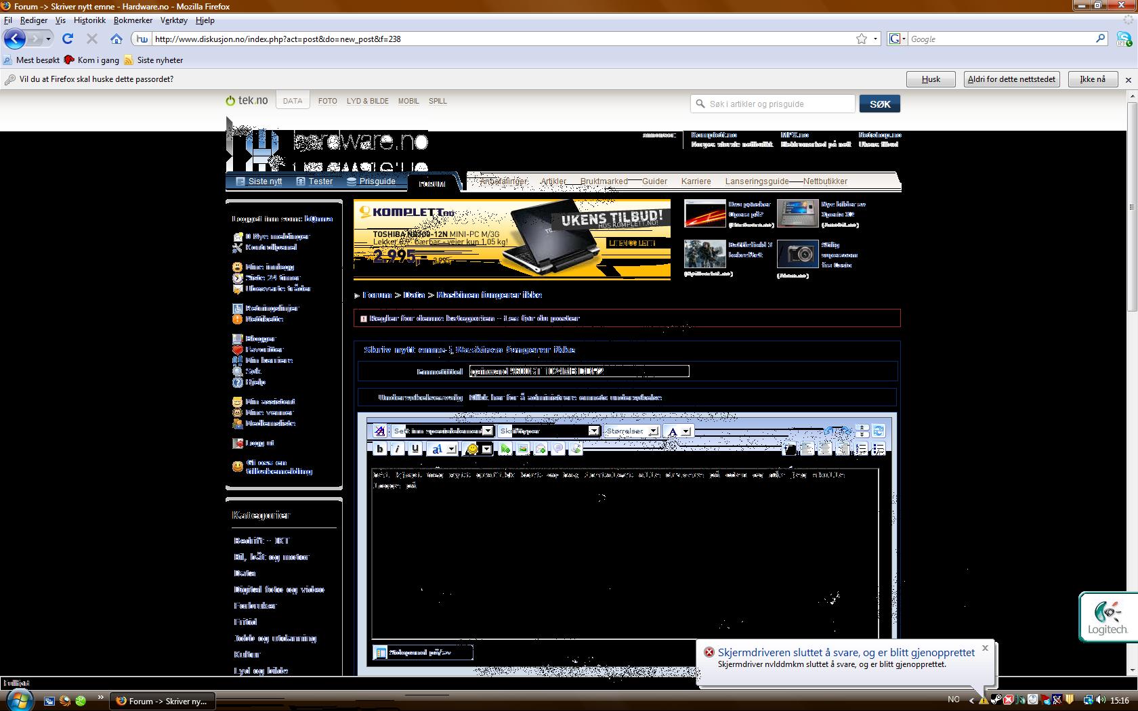Dismiss the password notification bar with X

coord(1129,80)
